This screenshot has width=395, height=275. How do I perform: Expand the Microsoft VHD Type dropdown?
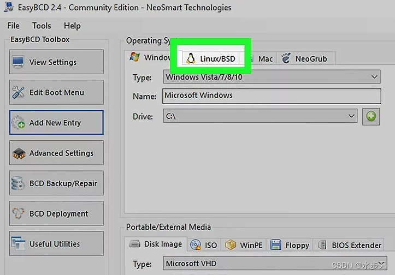[275, 263]
